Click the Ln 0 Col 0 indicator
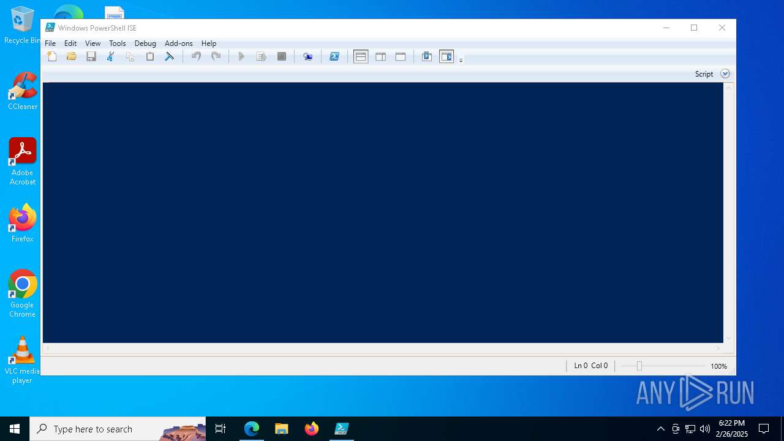Viewport: 784px width, 441px height. [591, 366]
